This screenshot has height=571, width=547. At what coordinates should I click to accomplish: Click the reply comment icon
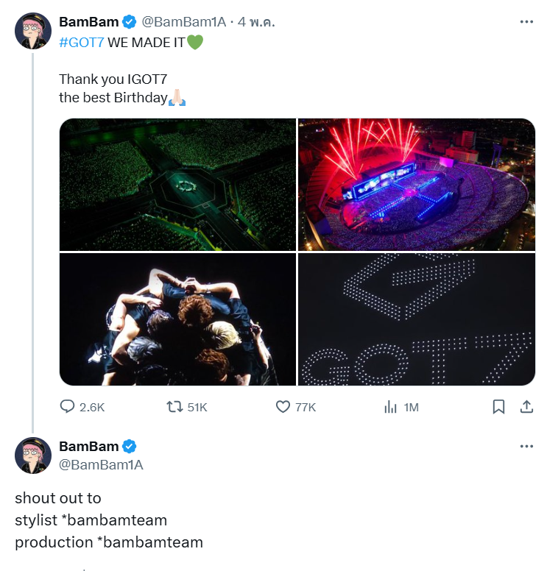pos(68,407)
